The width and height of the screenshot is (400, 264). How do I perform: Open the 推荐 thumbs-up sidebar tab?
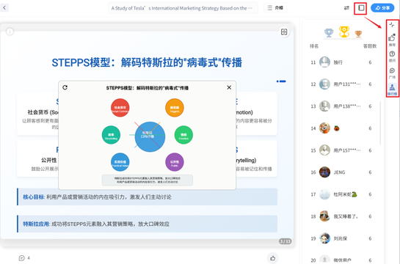tap(392, 40)
